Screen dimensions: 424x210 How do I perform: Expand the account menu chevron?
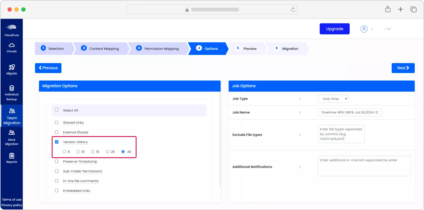pos(388,29)
